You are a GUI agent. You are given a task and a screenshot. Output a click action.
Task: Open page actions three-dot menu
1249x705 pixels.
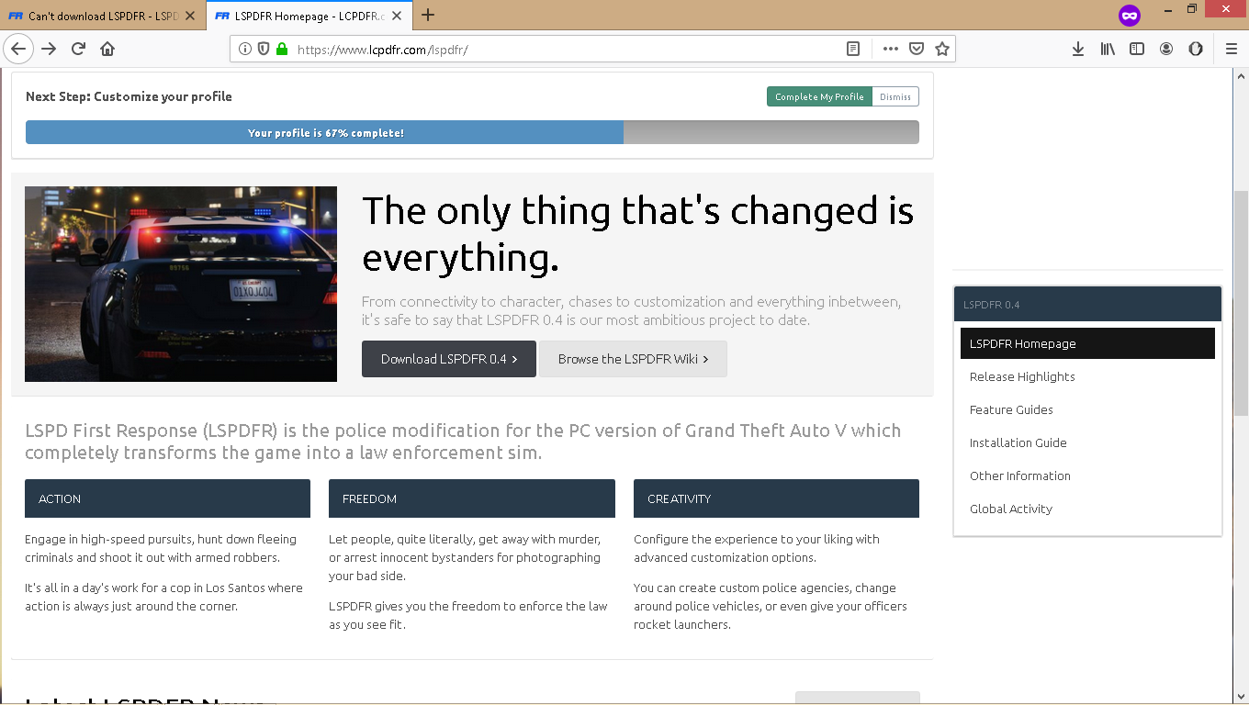tap(890, 50)
